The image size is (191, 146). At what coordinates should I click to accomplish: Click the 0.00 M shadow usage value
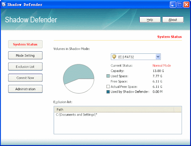click(158, 92)
